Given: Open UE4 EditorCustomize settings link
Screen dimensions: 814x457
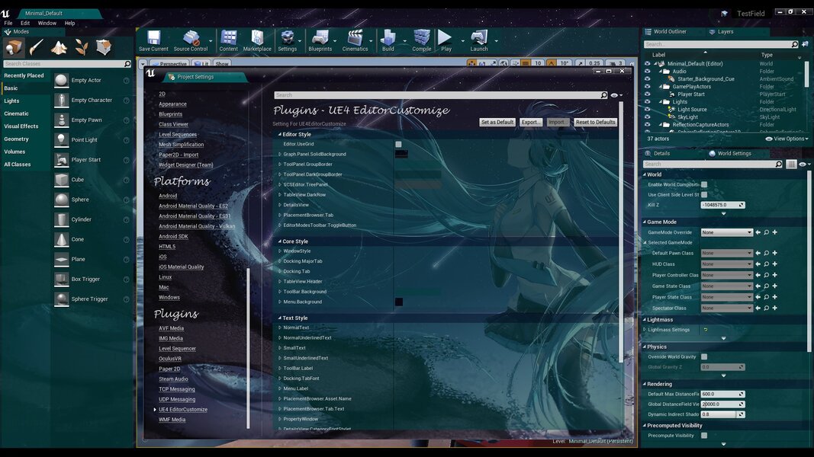Looking at the screenshot, I should pos(183,409).
